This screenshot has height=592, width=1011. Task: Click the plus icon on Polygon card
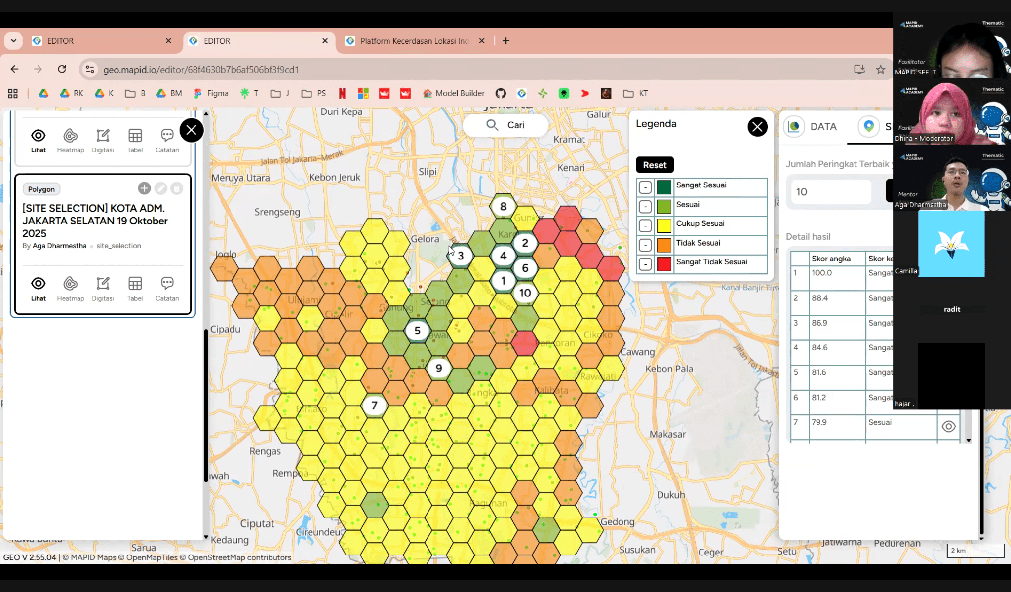[144, 188]
